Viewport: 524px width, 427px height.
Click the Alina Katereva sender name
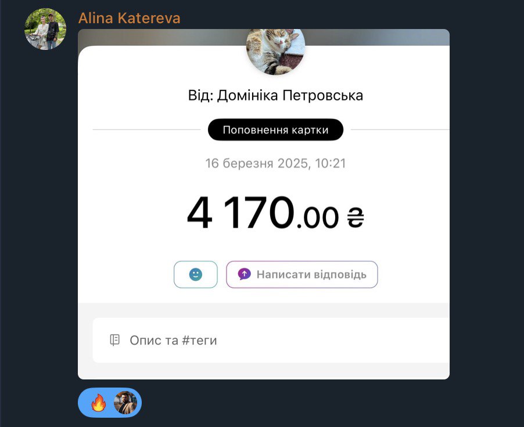(130, 18)
